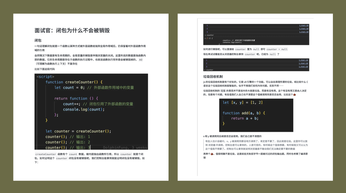346x193 pixels.
Task: Click the "counter = null" inline code chip
Action: (x=277, y=49)
